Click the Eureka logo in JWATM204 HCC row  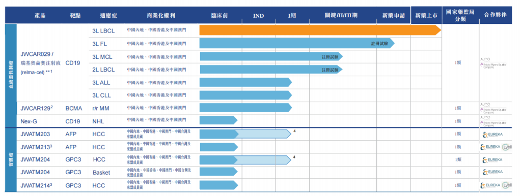tap(492, 160)
